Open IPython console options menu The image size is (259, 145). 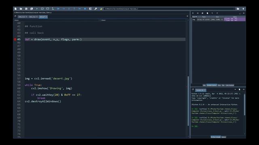244,89
